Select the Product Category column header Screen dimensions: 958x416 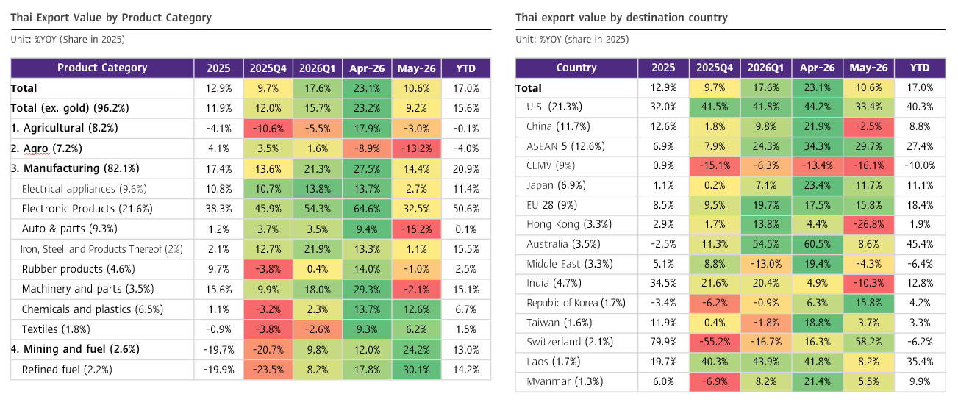pyautogui.click(x=102, y=68)
